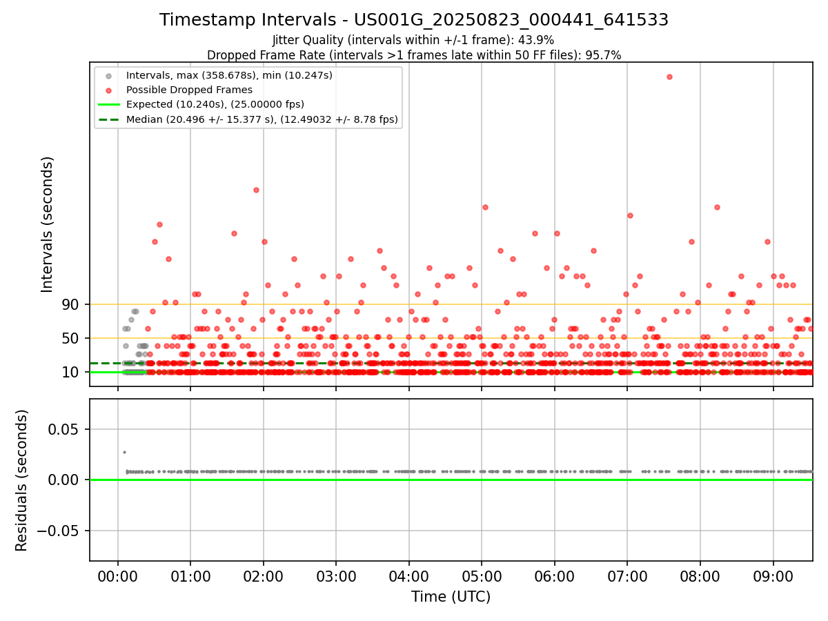Click the y-axis tick label "90"
Screen dimensions: 828x621
click(x=72, y=304)
